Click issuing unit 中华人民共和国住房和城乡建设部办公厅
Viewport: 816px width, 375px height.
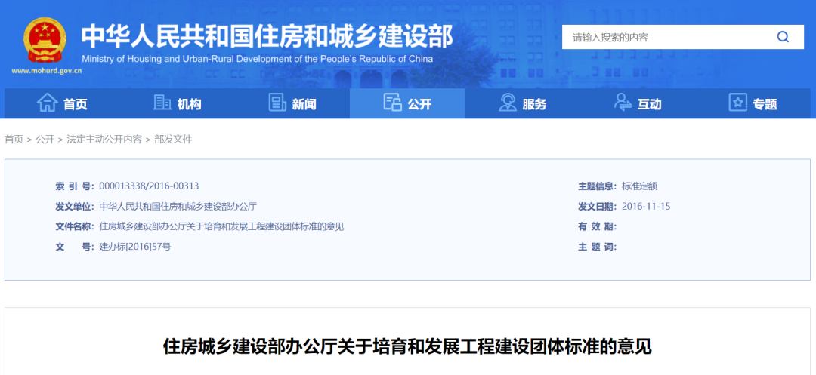tap(178, 206)
